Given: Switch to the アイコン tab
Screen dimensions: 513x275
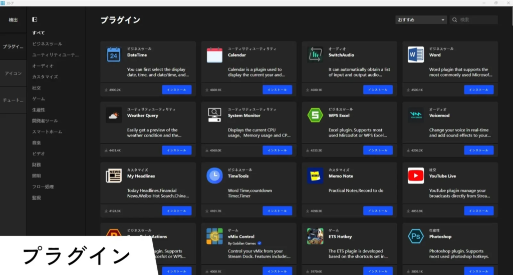Looking at the screenshot, I should pos(13,73).
